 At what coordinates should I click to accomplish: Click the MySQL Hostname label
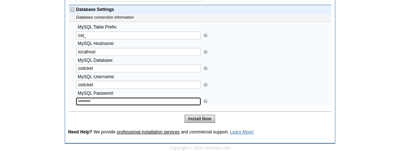click(x=96, y=44)
